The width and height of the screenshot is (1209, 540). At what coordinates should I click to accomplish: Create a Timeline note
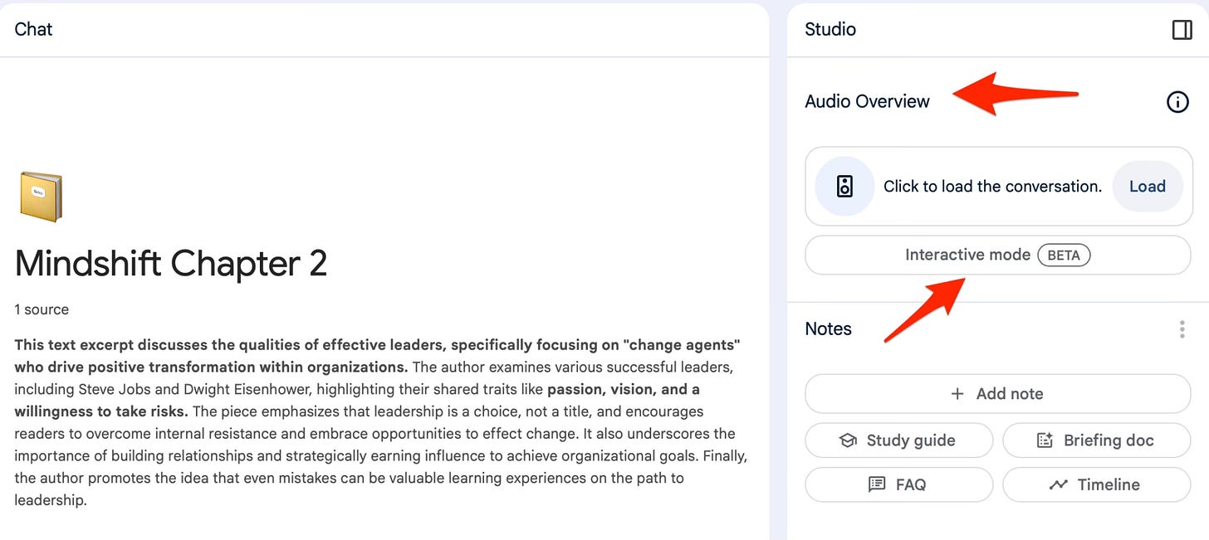click(x=1097, y=484)
